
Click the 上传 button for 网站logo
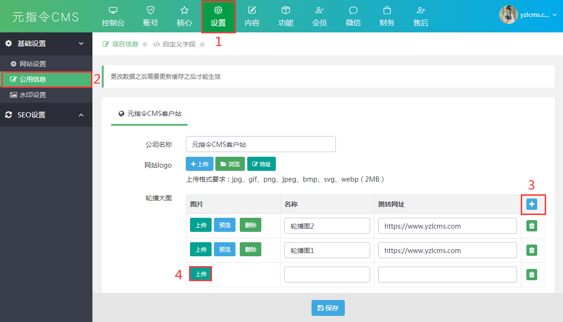[x=200, y=164]
